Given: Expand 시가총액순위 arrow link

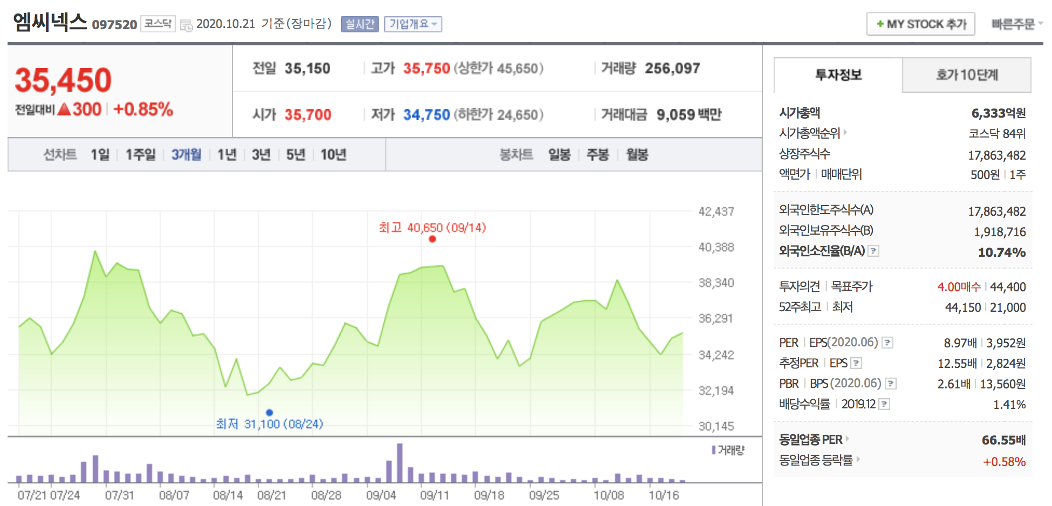Looking at the screenshot, I should pyautogui.click(x=845, y=133).
